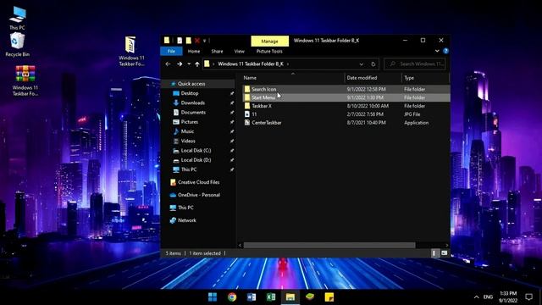Select the Windows 11 Taskbar folder desktop icon
The image size is (542, 305).
coord(131,51)
